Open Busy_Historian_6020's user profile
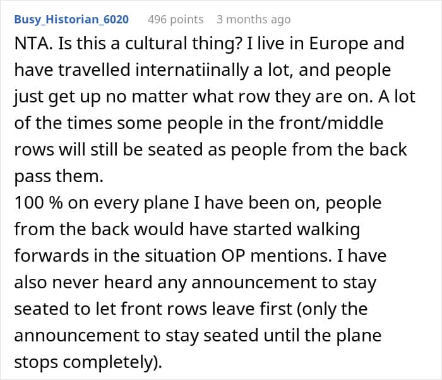The width and height of the screenshot is (442, 380). [71, 20]
